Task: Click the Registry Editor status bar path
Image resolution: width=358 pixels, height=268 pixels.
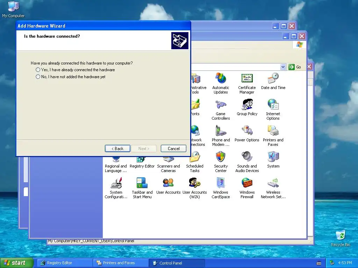Action: (x=91, y=241)
